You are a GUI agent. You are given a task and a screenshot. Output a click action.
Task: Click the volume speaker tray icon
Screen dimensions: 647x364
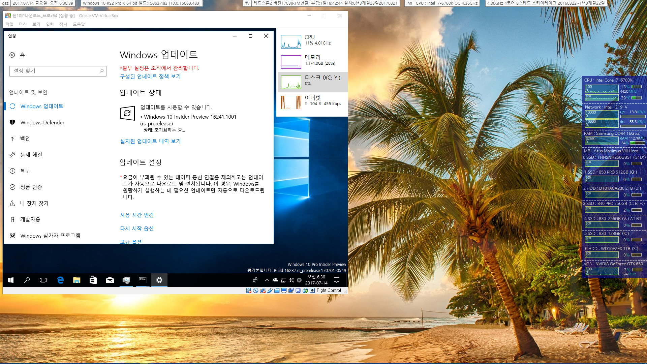tap(291, 280)
